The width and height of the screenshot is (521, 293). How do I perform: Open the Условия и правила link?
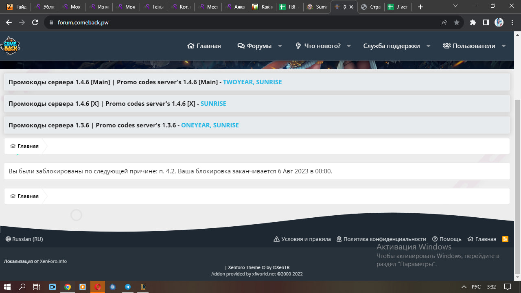click(x=302, y=239)
